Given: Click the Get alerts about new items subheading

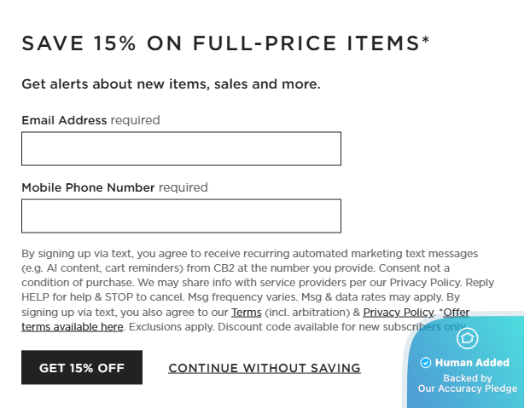Looking at the screenshot, I should tap(171, 84).
